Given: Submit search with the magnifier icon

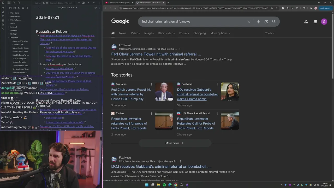Looking at the screenshot, I should pos(274,22).
